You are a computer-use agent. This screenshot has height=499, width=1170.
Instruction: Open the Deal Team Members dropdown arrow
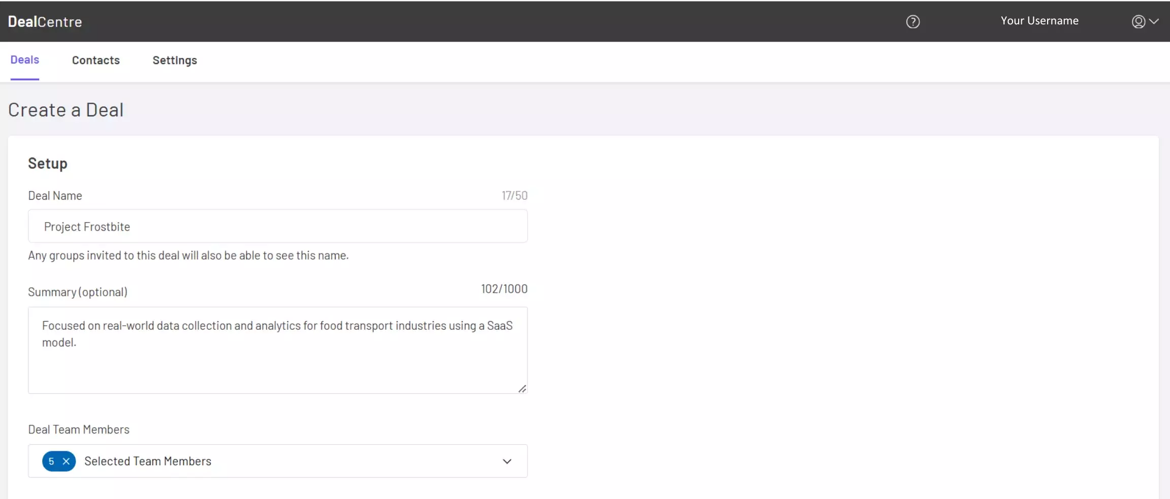(507, 461)
